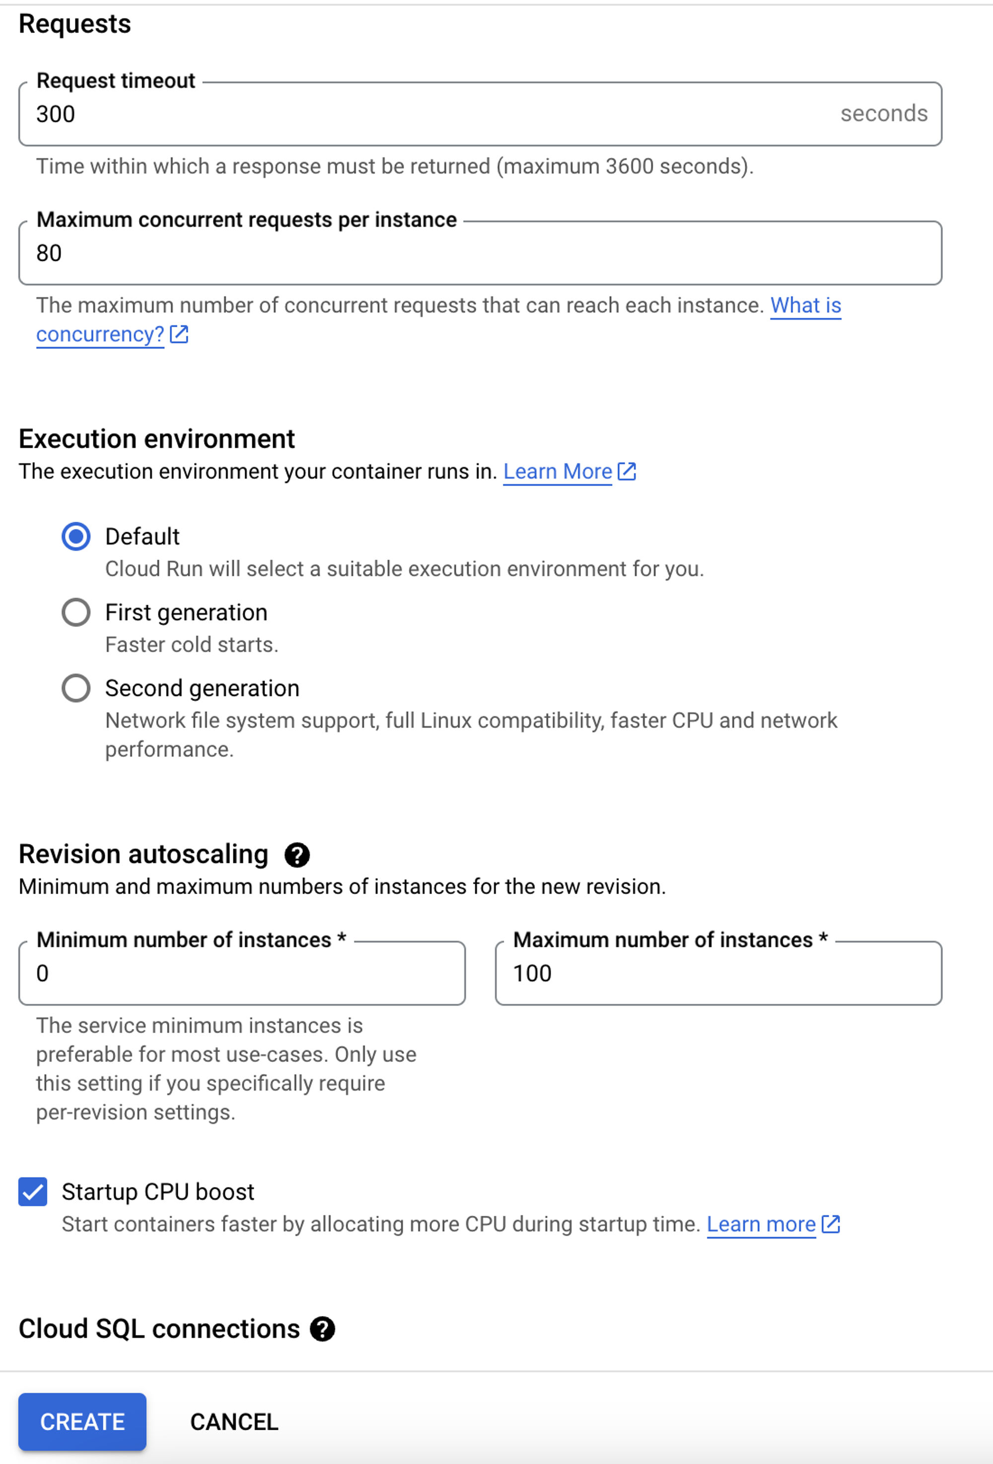The width and height of the screenshot is (993, 1464).
Task: Choose First generation execution environment
Action: pos(76,612)
